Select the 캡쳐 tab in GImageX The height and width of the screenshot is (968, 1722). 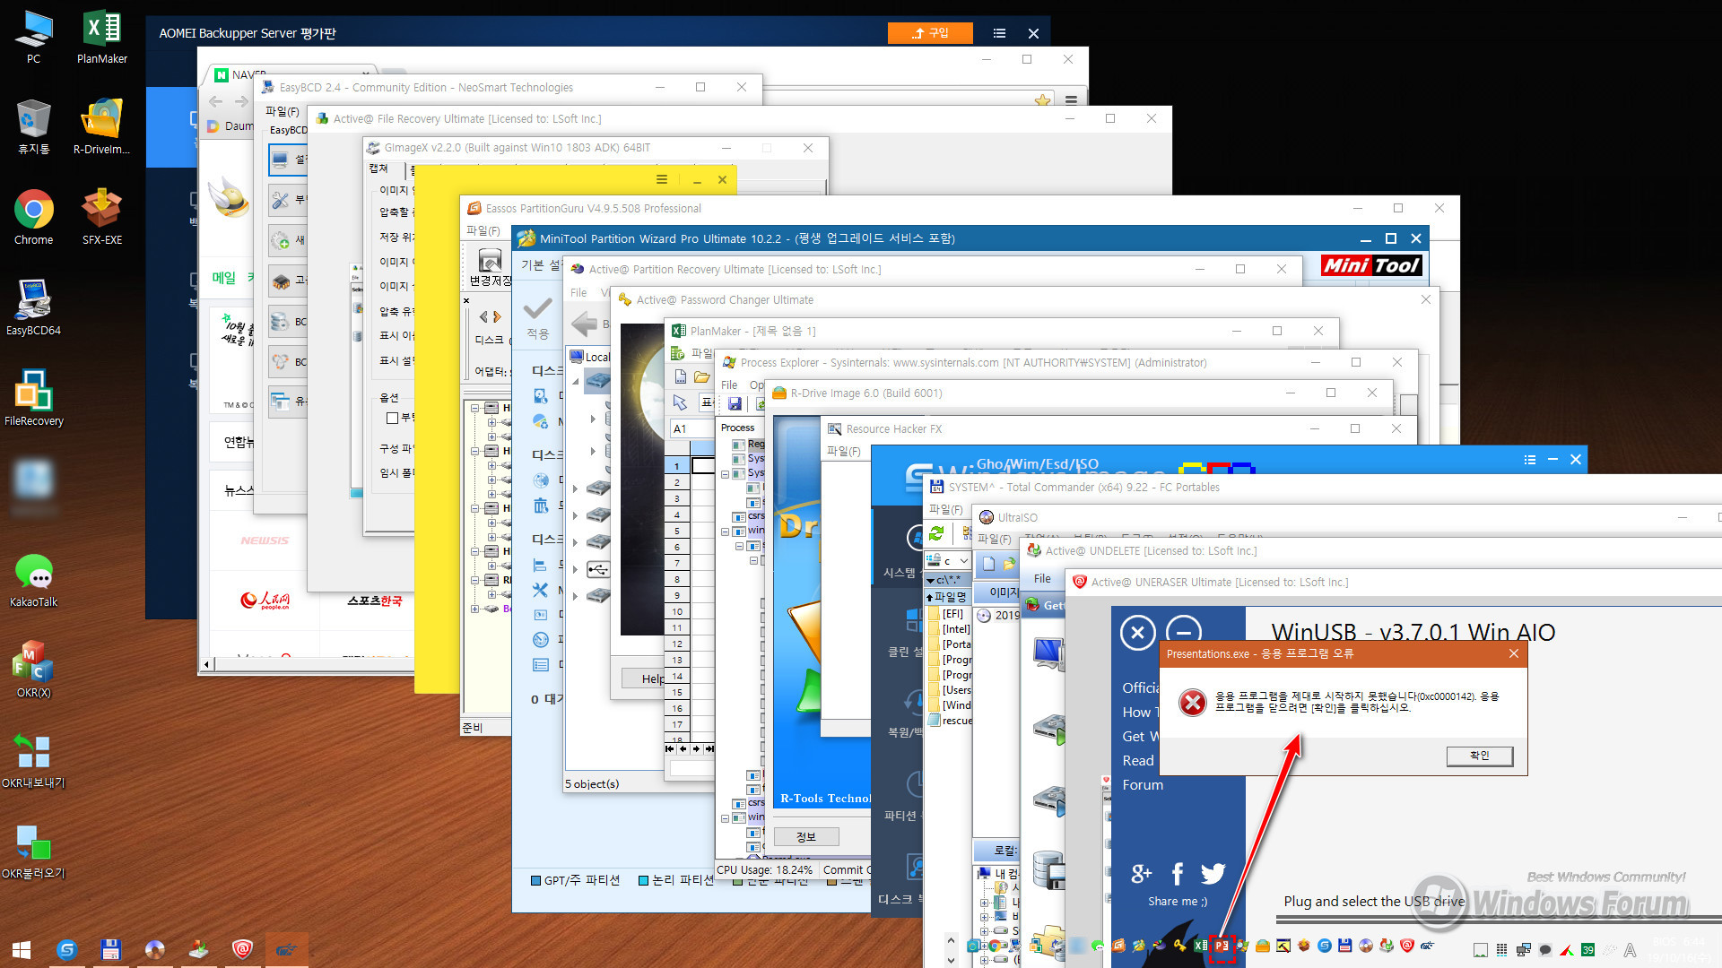click(x=378, y=169)
